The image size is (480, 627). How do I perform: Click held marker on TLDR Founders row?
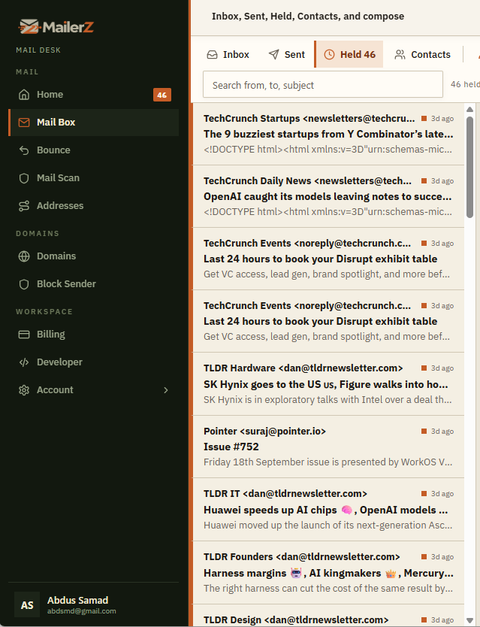tap(424, 556)
